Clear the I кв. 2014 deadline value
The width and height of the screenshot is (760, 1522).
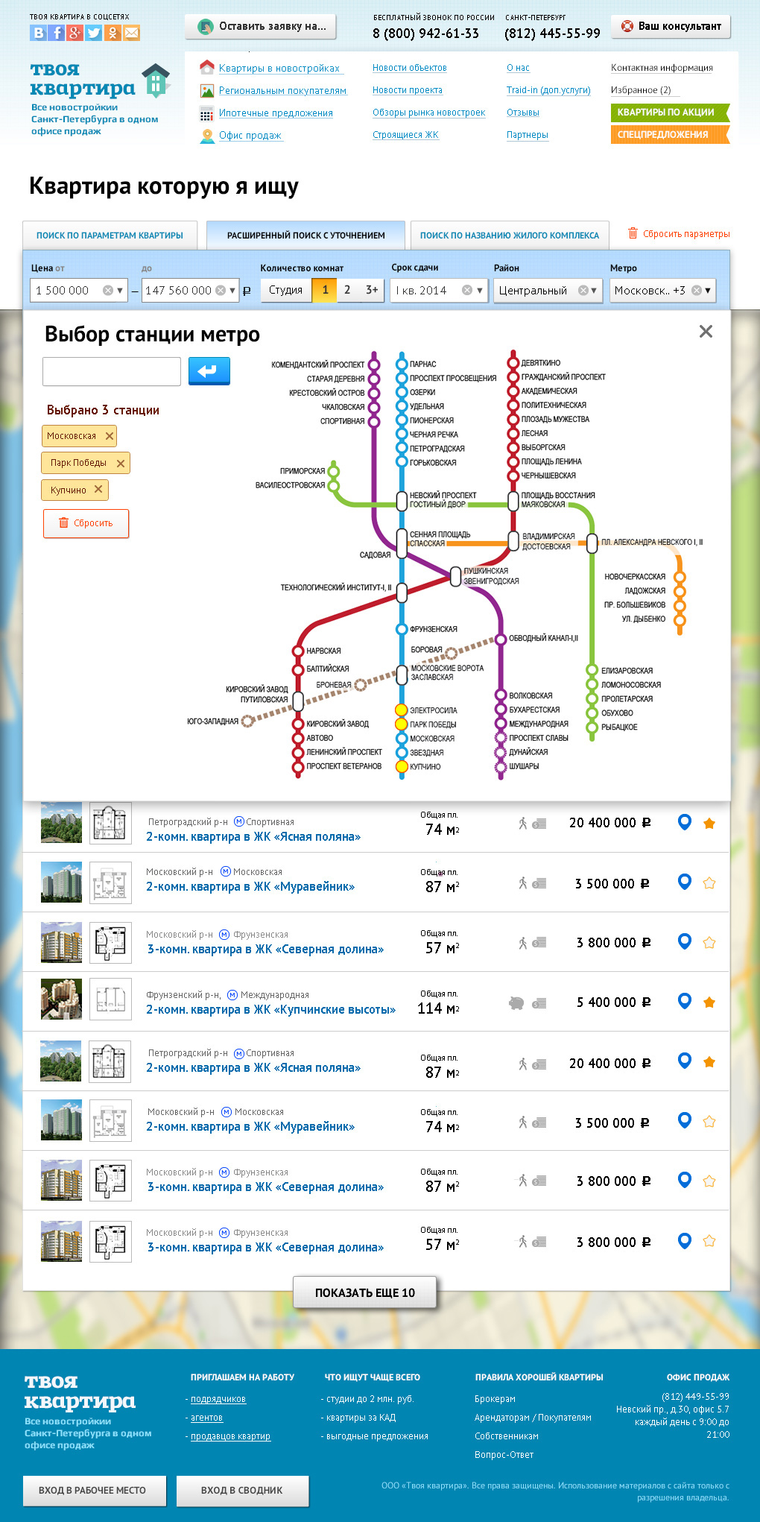pos(467,290)
